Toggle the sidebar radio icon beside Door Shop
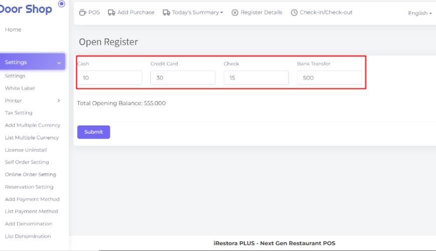436x251 pixels. point(62,4)
